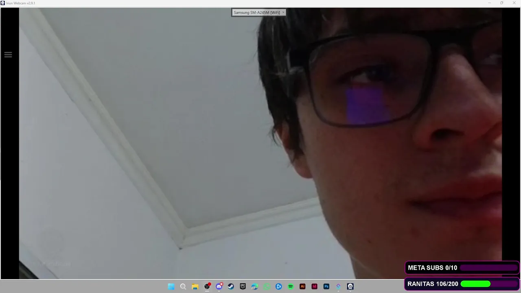Launch Adobe InDesign from the taskbar

(314, 286)
